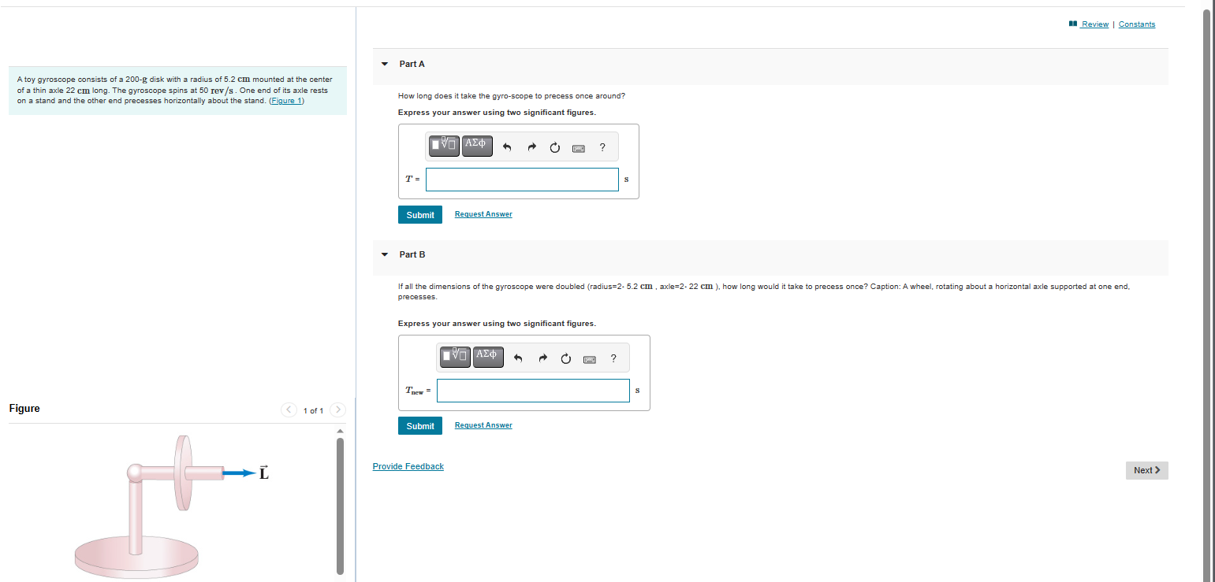1215x582 pixels.
Task: Collapse the Part A section
Action: 385,64
